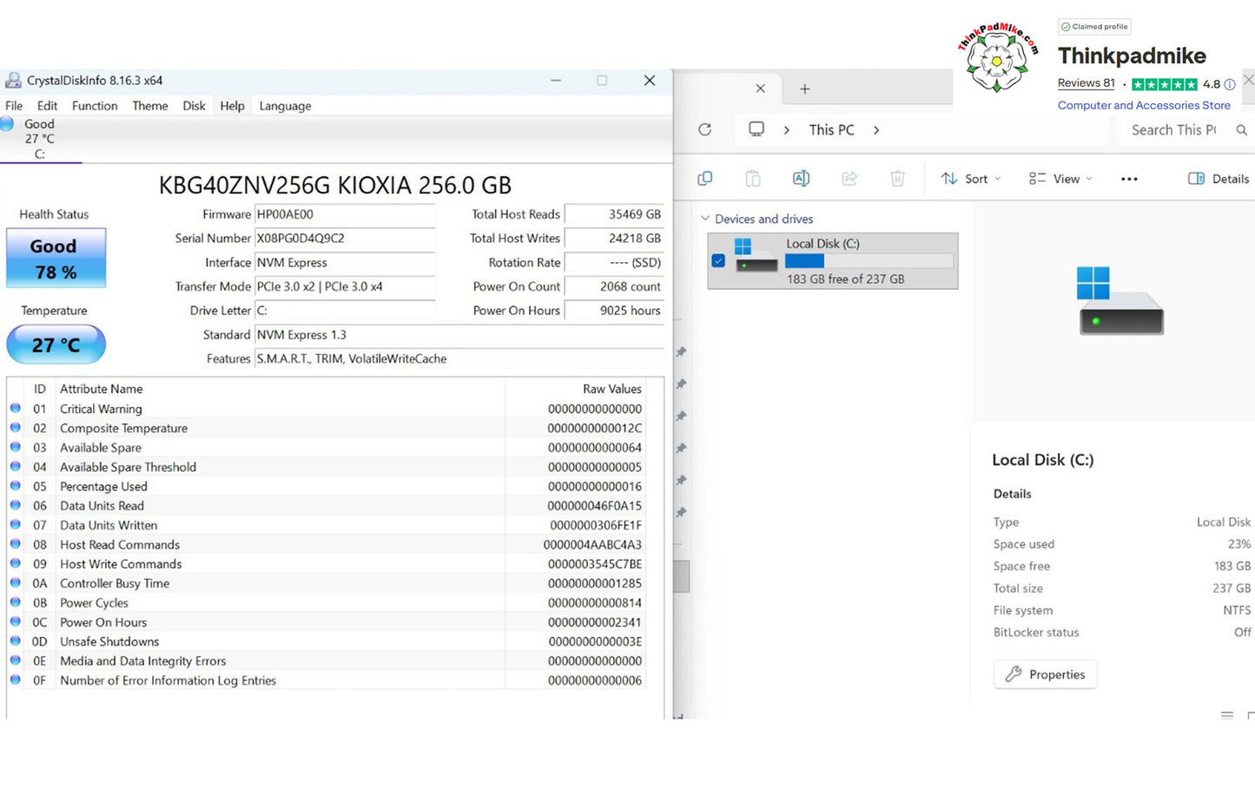Image resolution: width=1255 pixels, height=788 pixels.
Task: Click the search magnifier icon in Explorer
Action: [x=1242, y=129]
